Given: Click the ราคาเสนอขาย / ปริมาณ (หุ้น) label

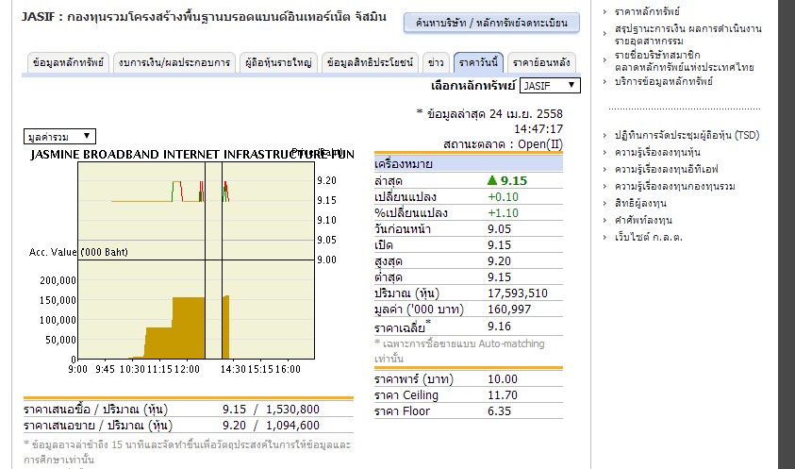Looking at the screenshot, I should click(x=98, y=426).
